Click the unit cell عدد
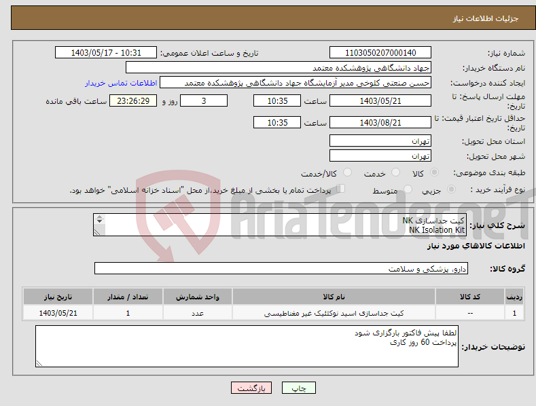The height and width of the screenshot is (406, 536). tap(198, 313)
